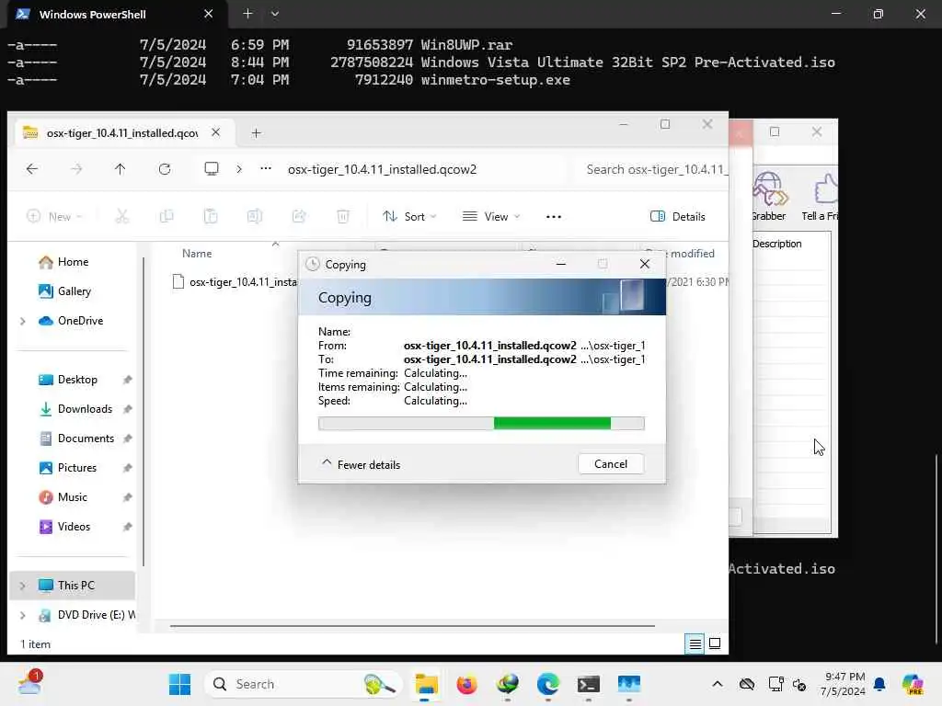Launch Firefox from the taskbar
The width and height of the screenshot is (942, 706).
466,684
